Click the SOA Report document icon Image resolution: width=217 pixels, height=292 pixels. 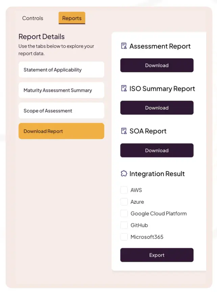[x=124, y=131]
